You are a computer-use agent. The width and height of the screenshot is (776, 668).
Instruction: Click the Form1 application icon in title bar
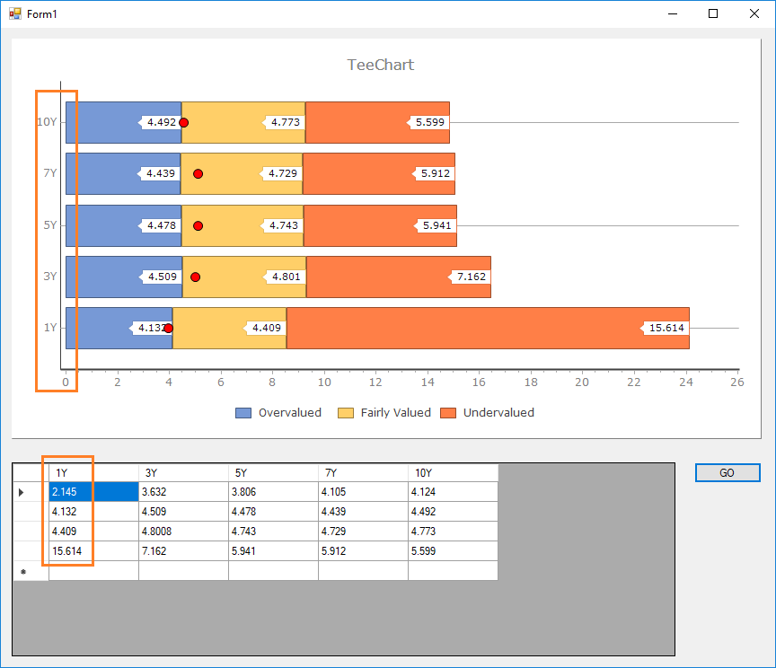click(x=15, y=13)
